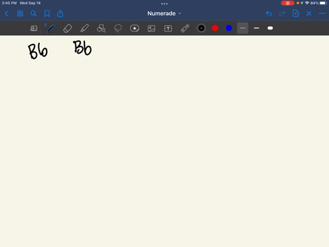This screenshot has width=329, height=247.
Task: Go back using the left chevron
Action: point(6,14)
